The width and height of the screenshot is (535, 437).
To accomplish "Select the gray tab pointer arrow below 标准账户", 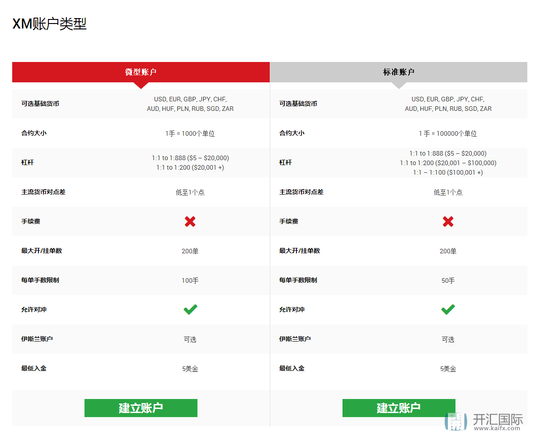I will pyautogui.click(x=399, y=84).
